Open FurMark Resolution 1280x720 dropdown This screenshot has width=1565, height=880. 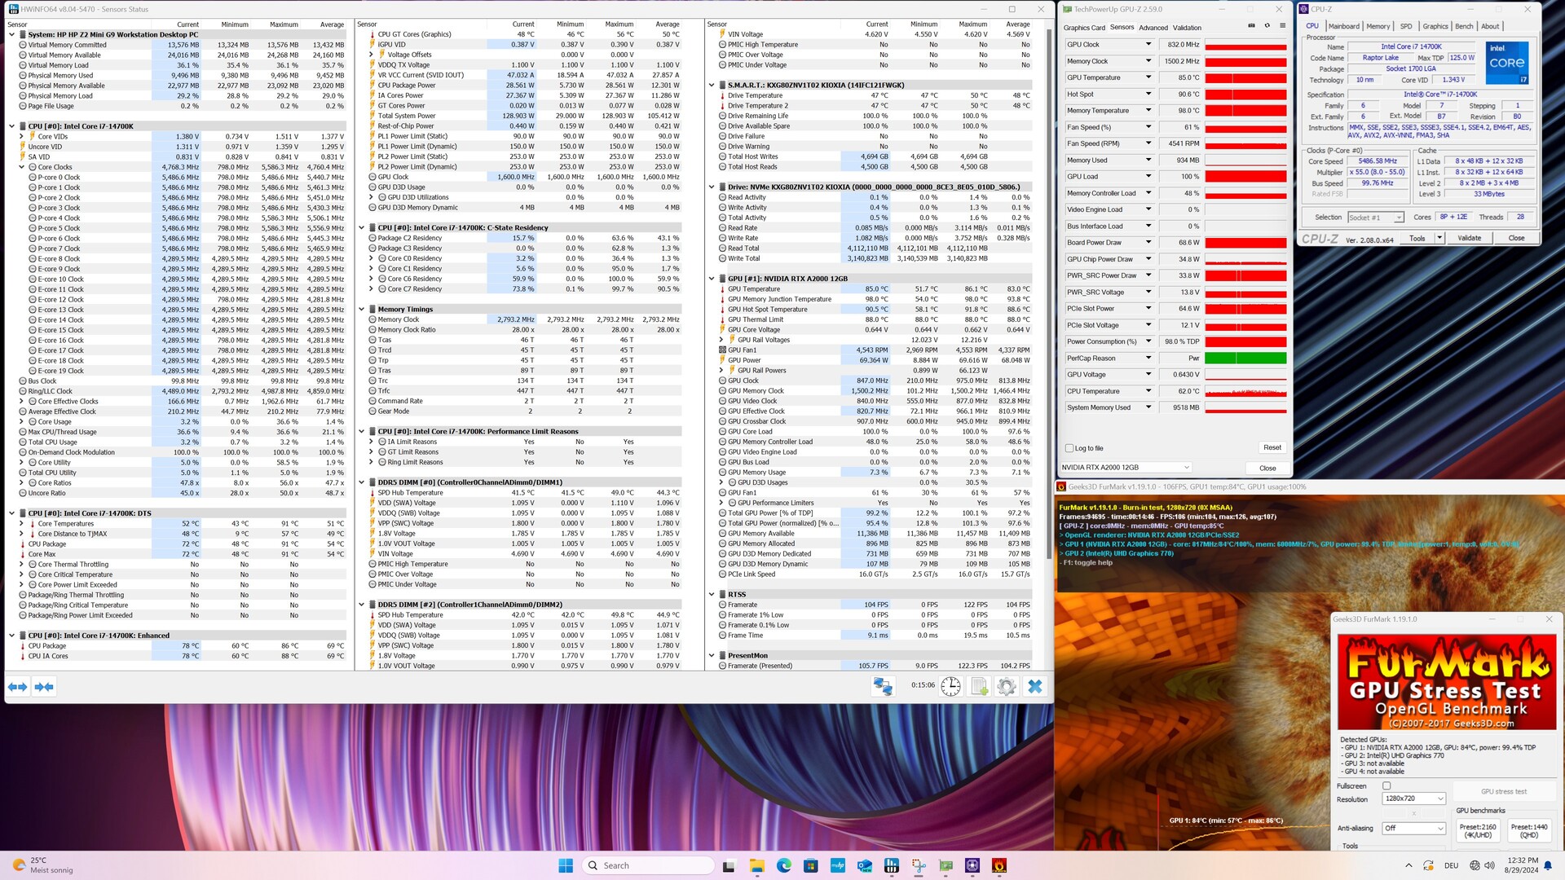[1413, 799]
